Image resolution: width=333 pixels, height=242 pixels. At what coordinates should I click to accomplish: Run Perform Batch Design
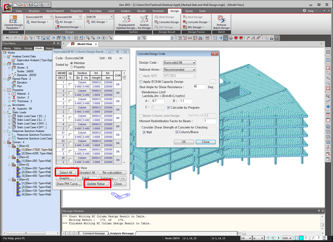tap(221, 22)
